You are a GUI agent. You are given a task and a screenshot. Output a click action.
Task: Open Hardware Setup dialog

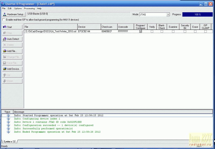coord(14,14)
